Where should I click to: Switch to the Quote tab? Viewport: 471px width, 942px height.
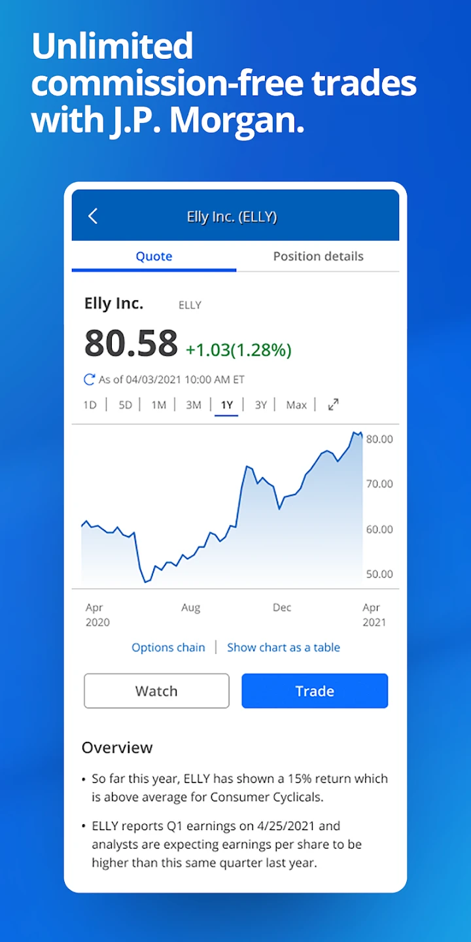154,256
